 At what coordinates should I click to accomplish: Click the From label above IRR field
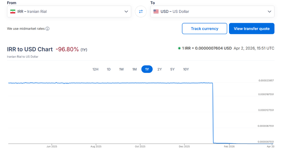(x=12, y=3)
